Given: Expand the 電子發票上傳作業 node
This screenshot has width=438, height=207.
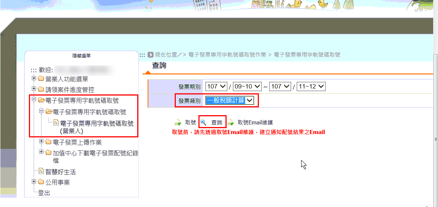Looking at the screenshot, I should point(42,141).
